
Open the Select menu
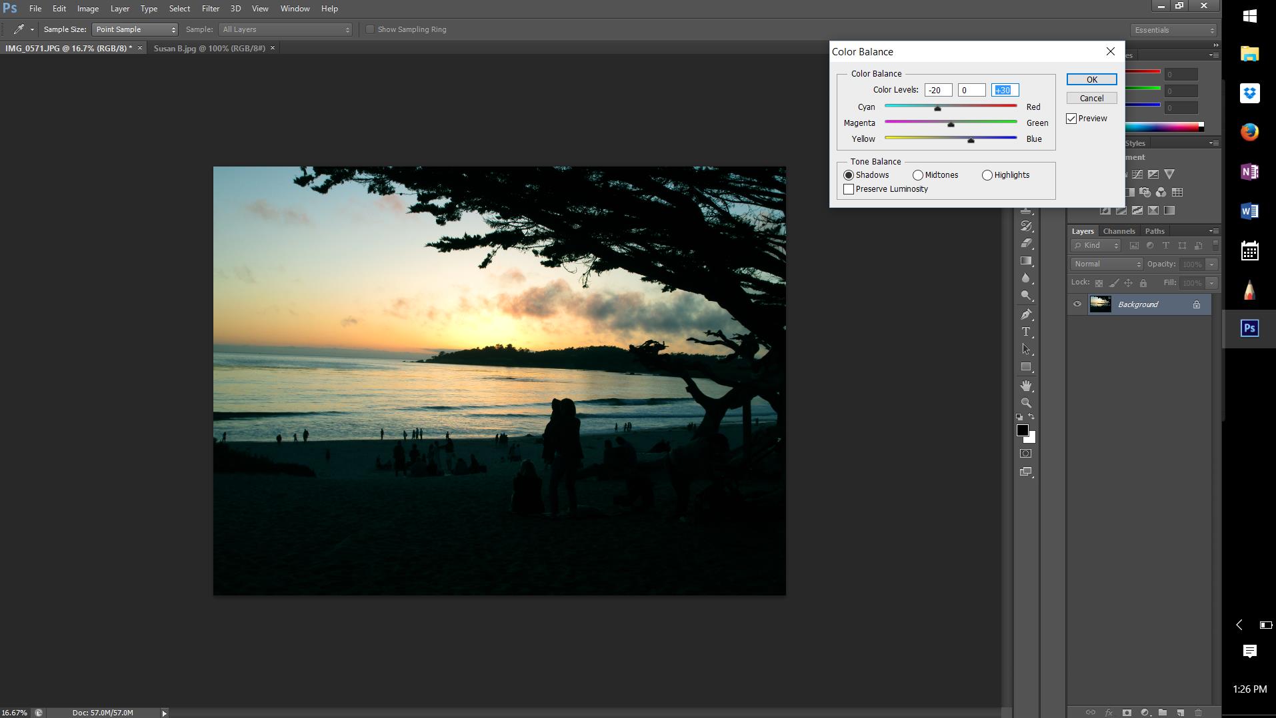[179, 9]
